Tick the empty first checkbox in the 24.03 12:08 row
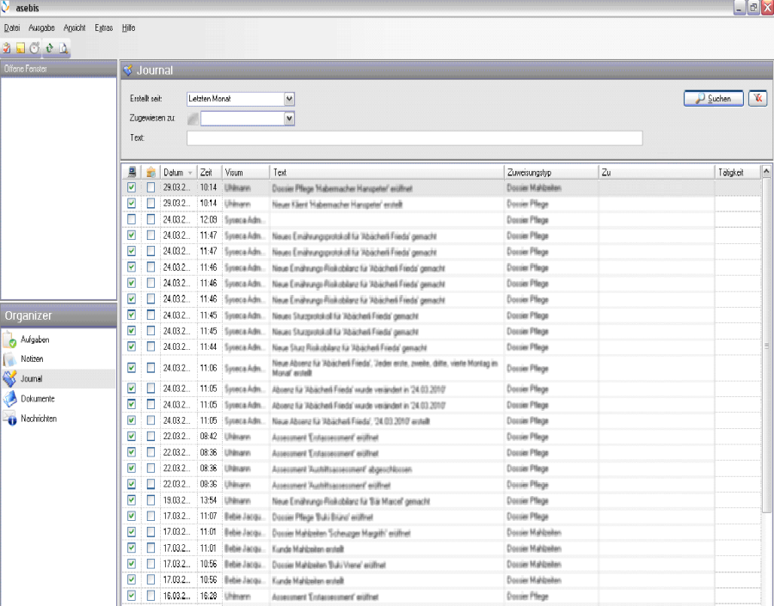The height and width of the screenshot is (606, 774). point(132,219)
